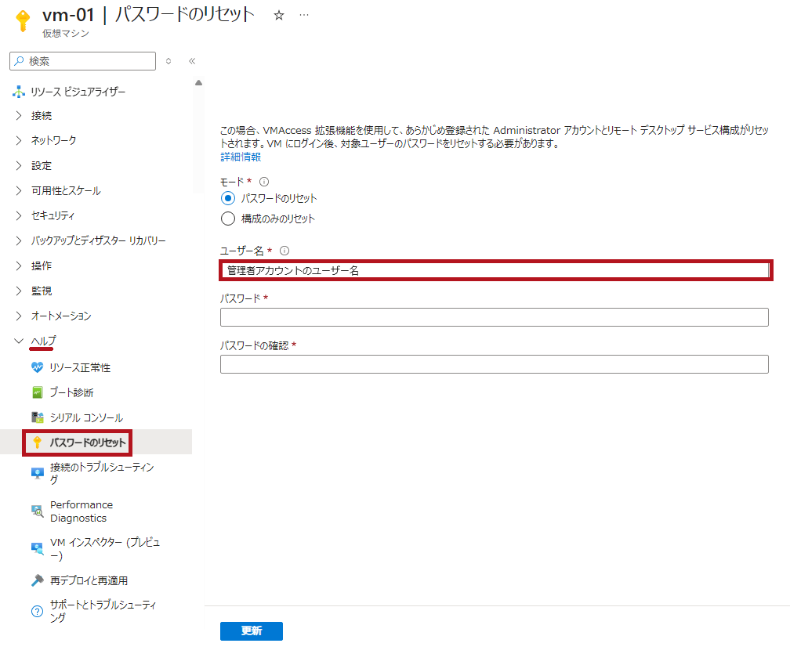This screenshot has width=790, height=654.
Task: Click info icon next to ユーザー名 label
Action: pos(284,250)
